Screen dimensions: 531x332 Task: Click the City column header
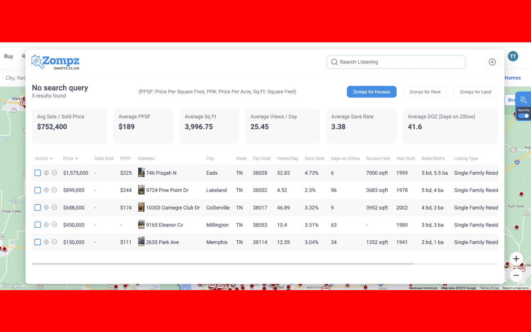210,159
